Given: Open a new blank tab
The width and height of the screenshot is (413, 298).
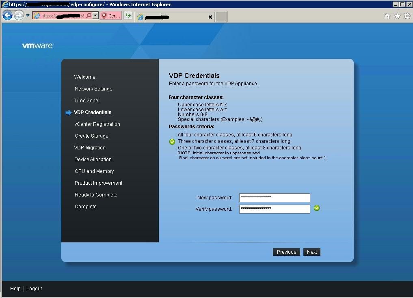Looking at the screenshot, I should pyautogui.click(x=221, y=17).
